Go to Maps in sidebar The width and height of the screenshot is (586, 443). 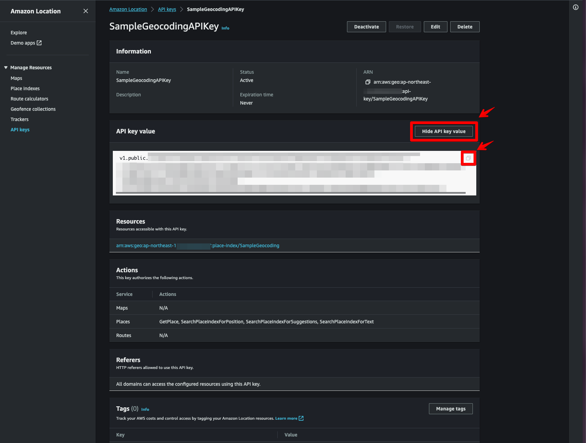click(x=16, y=78)
